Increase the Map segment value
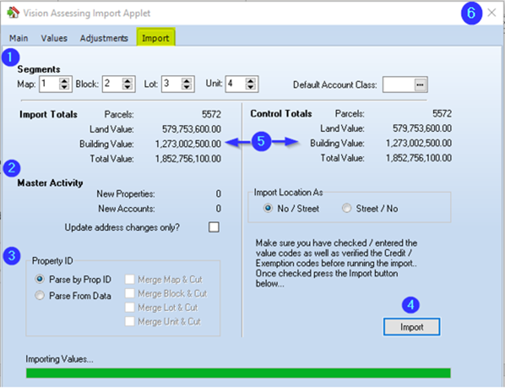 click(x=65, y=81)
